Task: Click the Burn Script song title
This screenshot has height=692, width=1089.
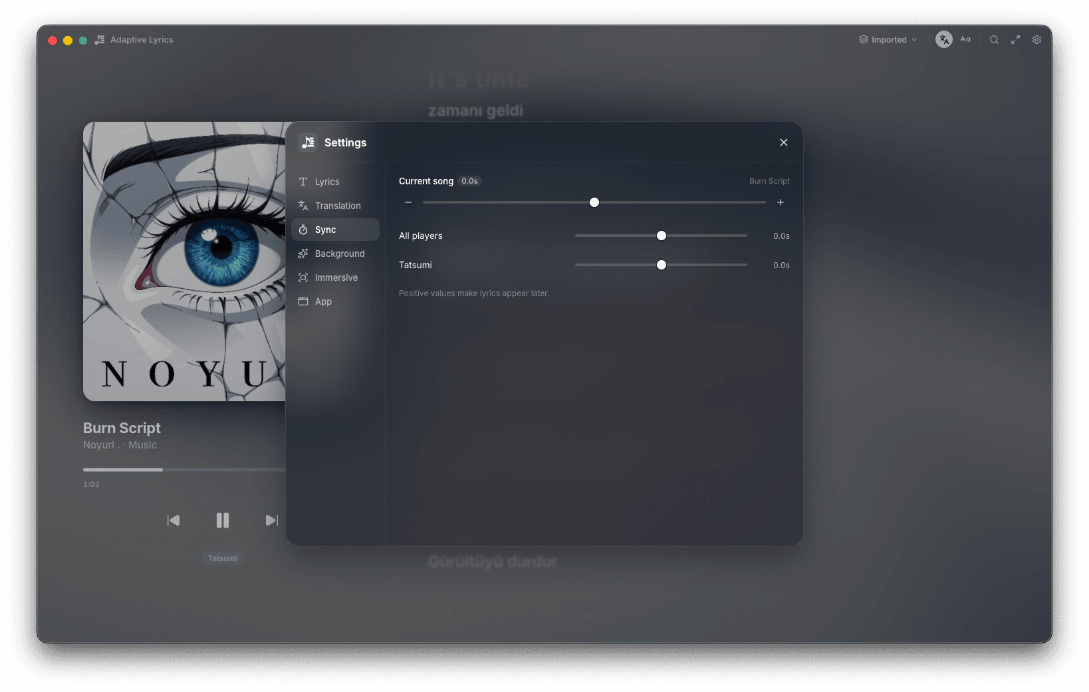Action: tap(122, 428)
